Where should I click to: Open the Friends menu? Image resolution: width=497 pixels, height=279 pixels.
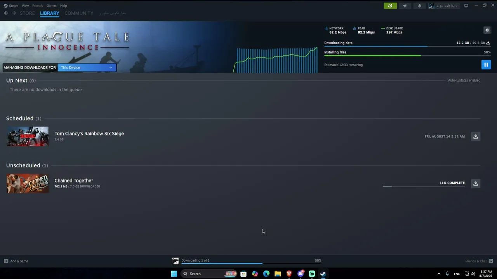point(38,5)
